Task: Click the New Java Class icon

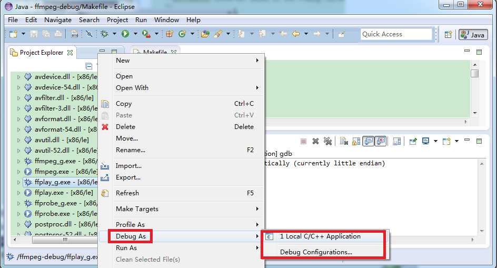Action: pyautogui.click(x=182, y=34)
